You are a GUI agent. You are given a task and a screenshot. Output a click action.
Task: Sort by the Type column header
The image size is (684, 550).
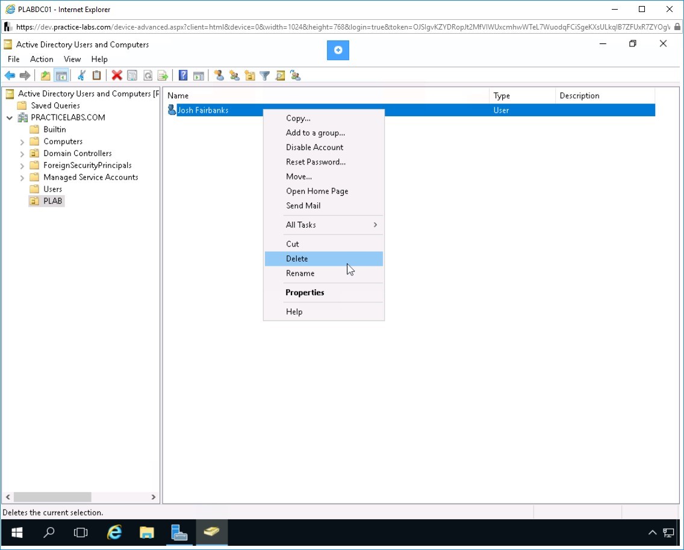pyautogui.click(x=523, y=96)
